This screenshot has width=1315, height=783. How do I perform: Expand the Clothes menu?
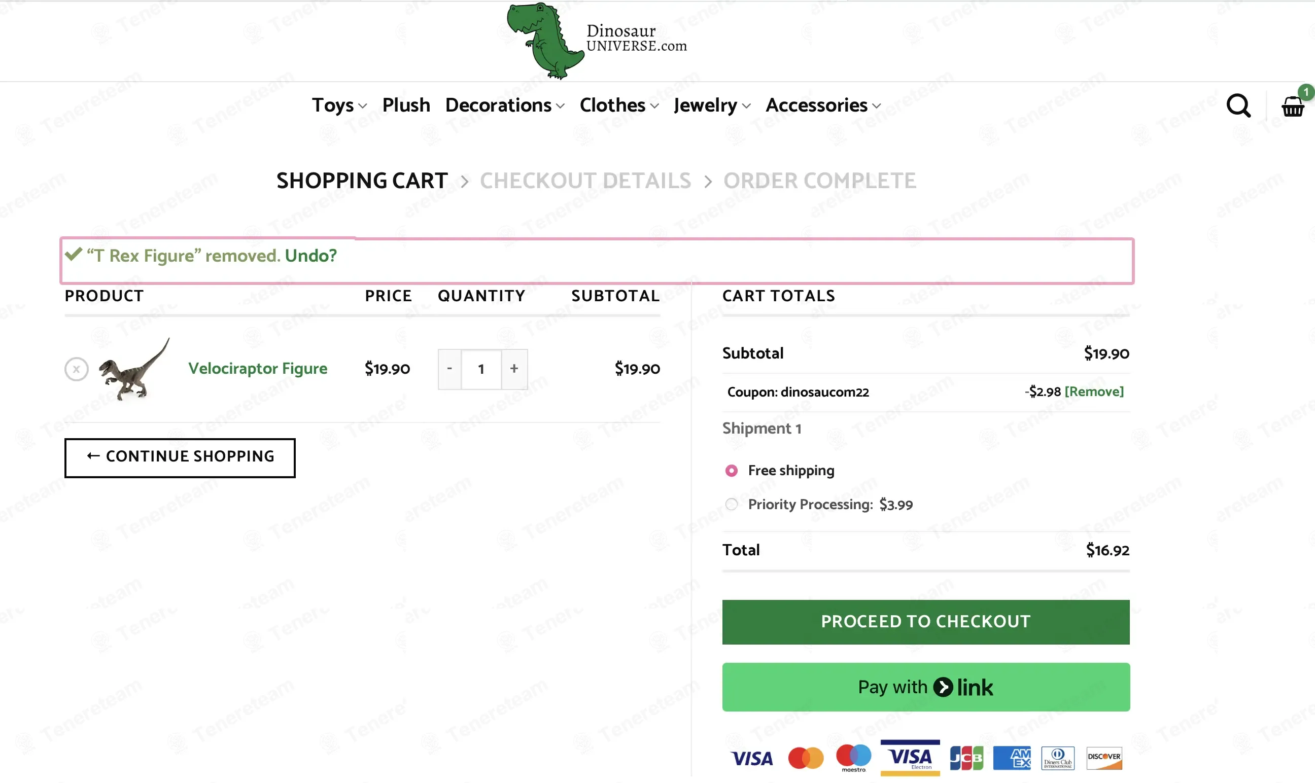pos(619,105)
